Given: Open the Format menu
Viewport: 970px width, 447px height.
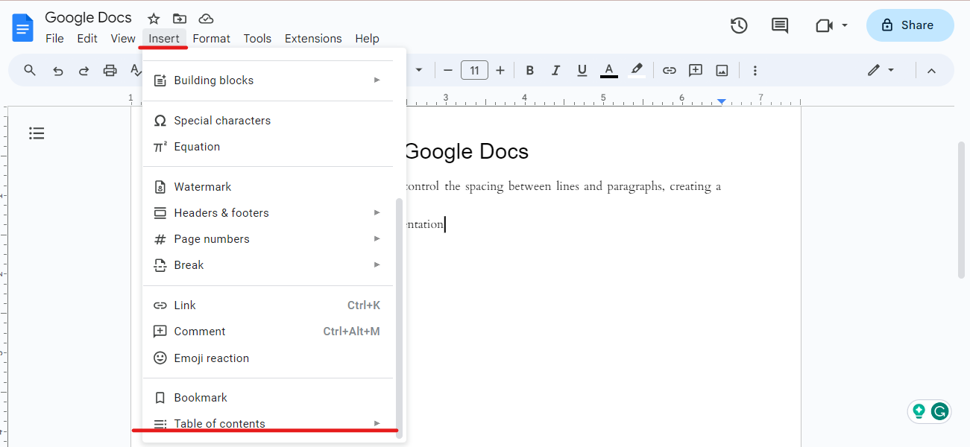Looking at the screenshot, I should (211, 39).
